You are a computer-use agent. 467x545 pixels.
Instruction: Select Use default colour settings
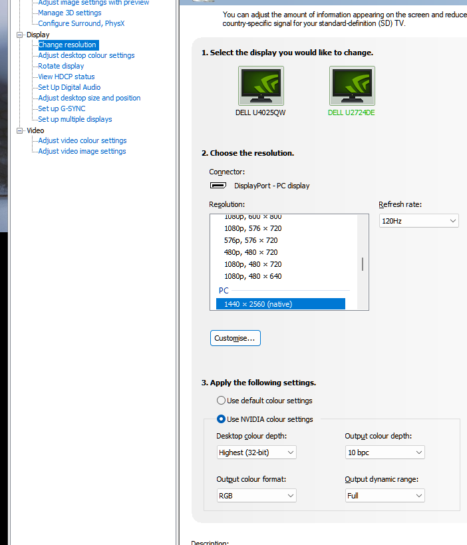(x=221, y=401)
